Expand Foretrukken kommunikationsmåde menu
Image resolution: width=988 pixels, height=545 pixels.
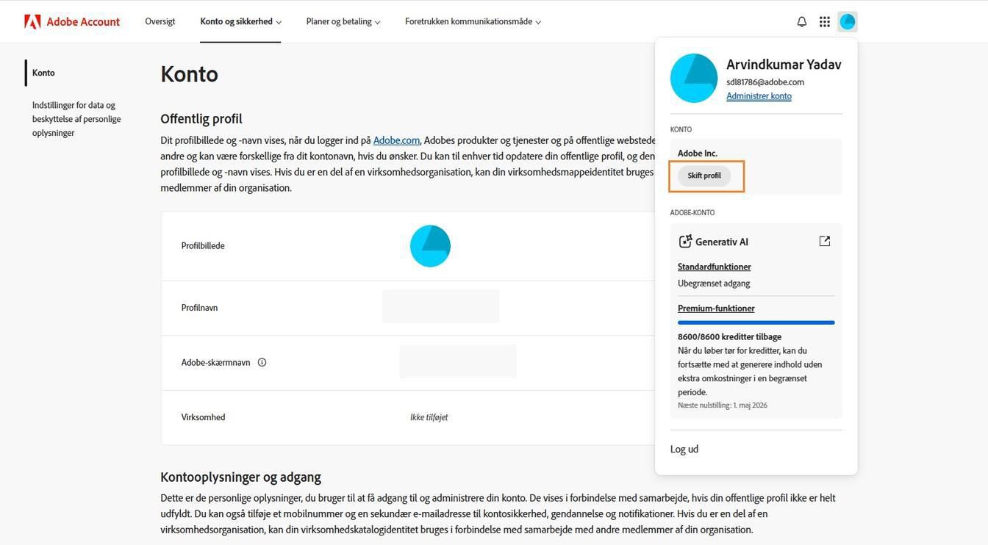(x=473, y=21)
